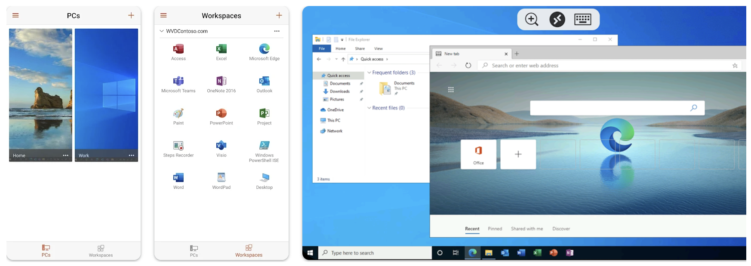Open the Office quick link tile
751x266 pixels.
(x=478, y=154)
